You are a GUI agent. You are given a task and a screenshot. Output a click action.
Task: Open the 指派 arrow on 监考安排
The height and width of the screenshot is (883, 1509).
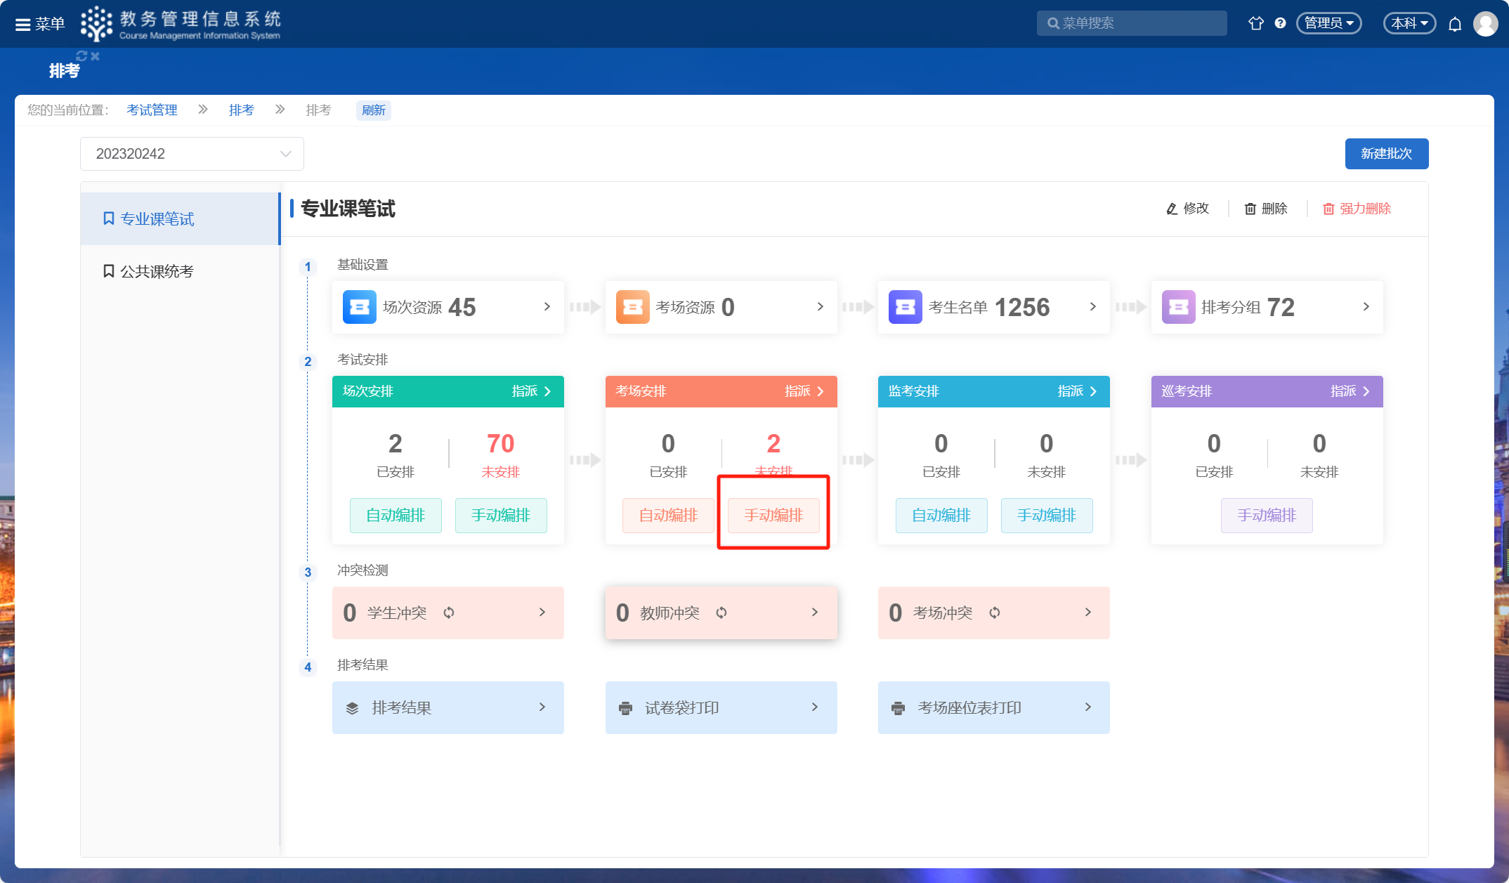tap(1078, 391)
